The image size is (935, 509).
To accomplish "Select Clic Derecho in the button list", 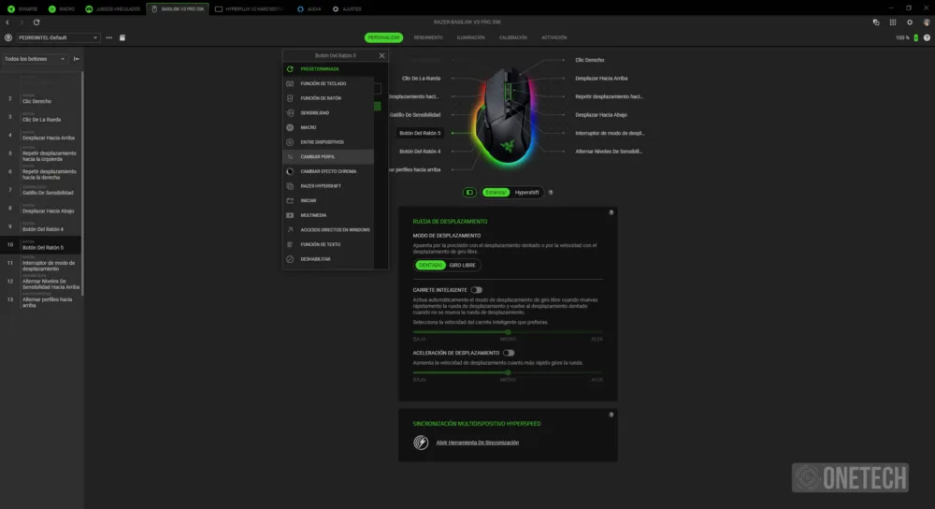I will (41, 99).
